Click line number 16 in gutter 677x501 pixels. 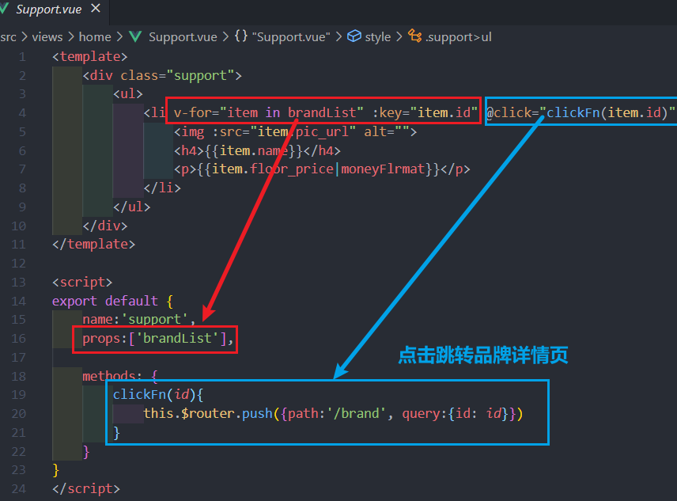point(18,339)
